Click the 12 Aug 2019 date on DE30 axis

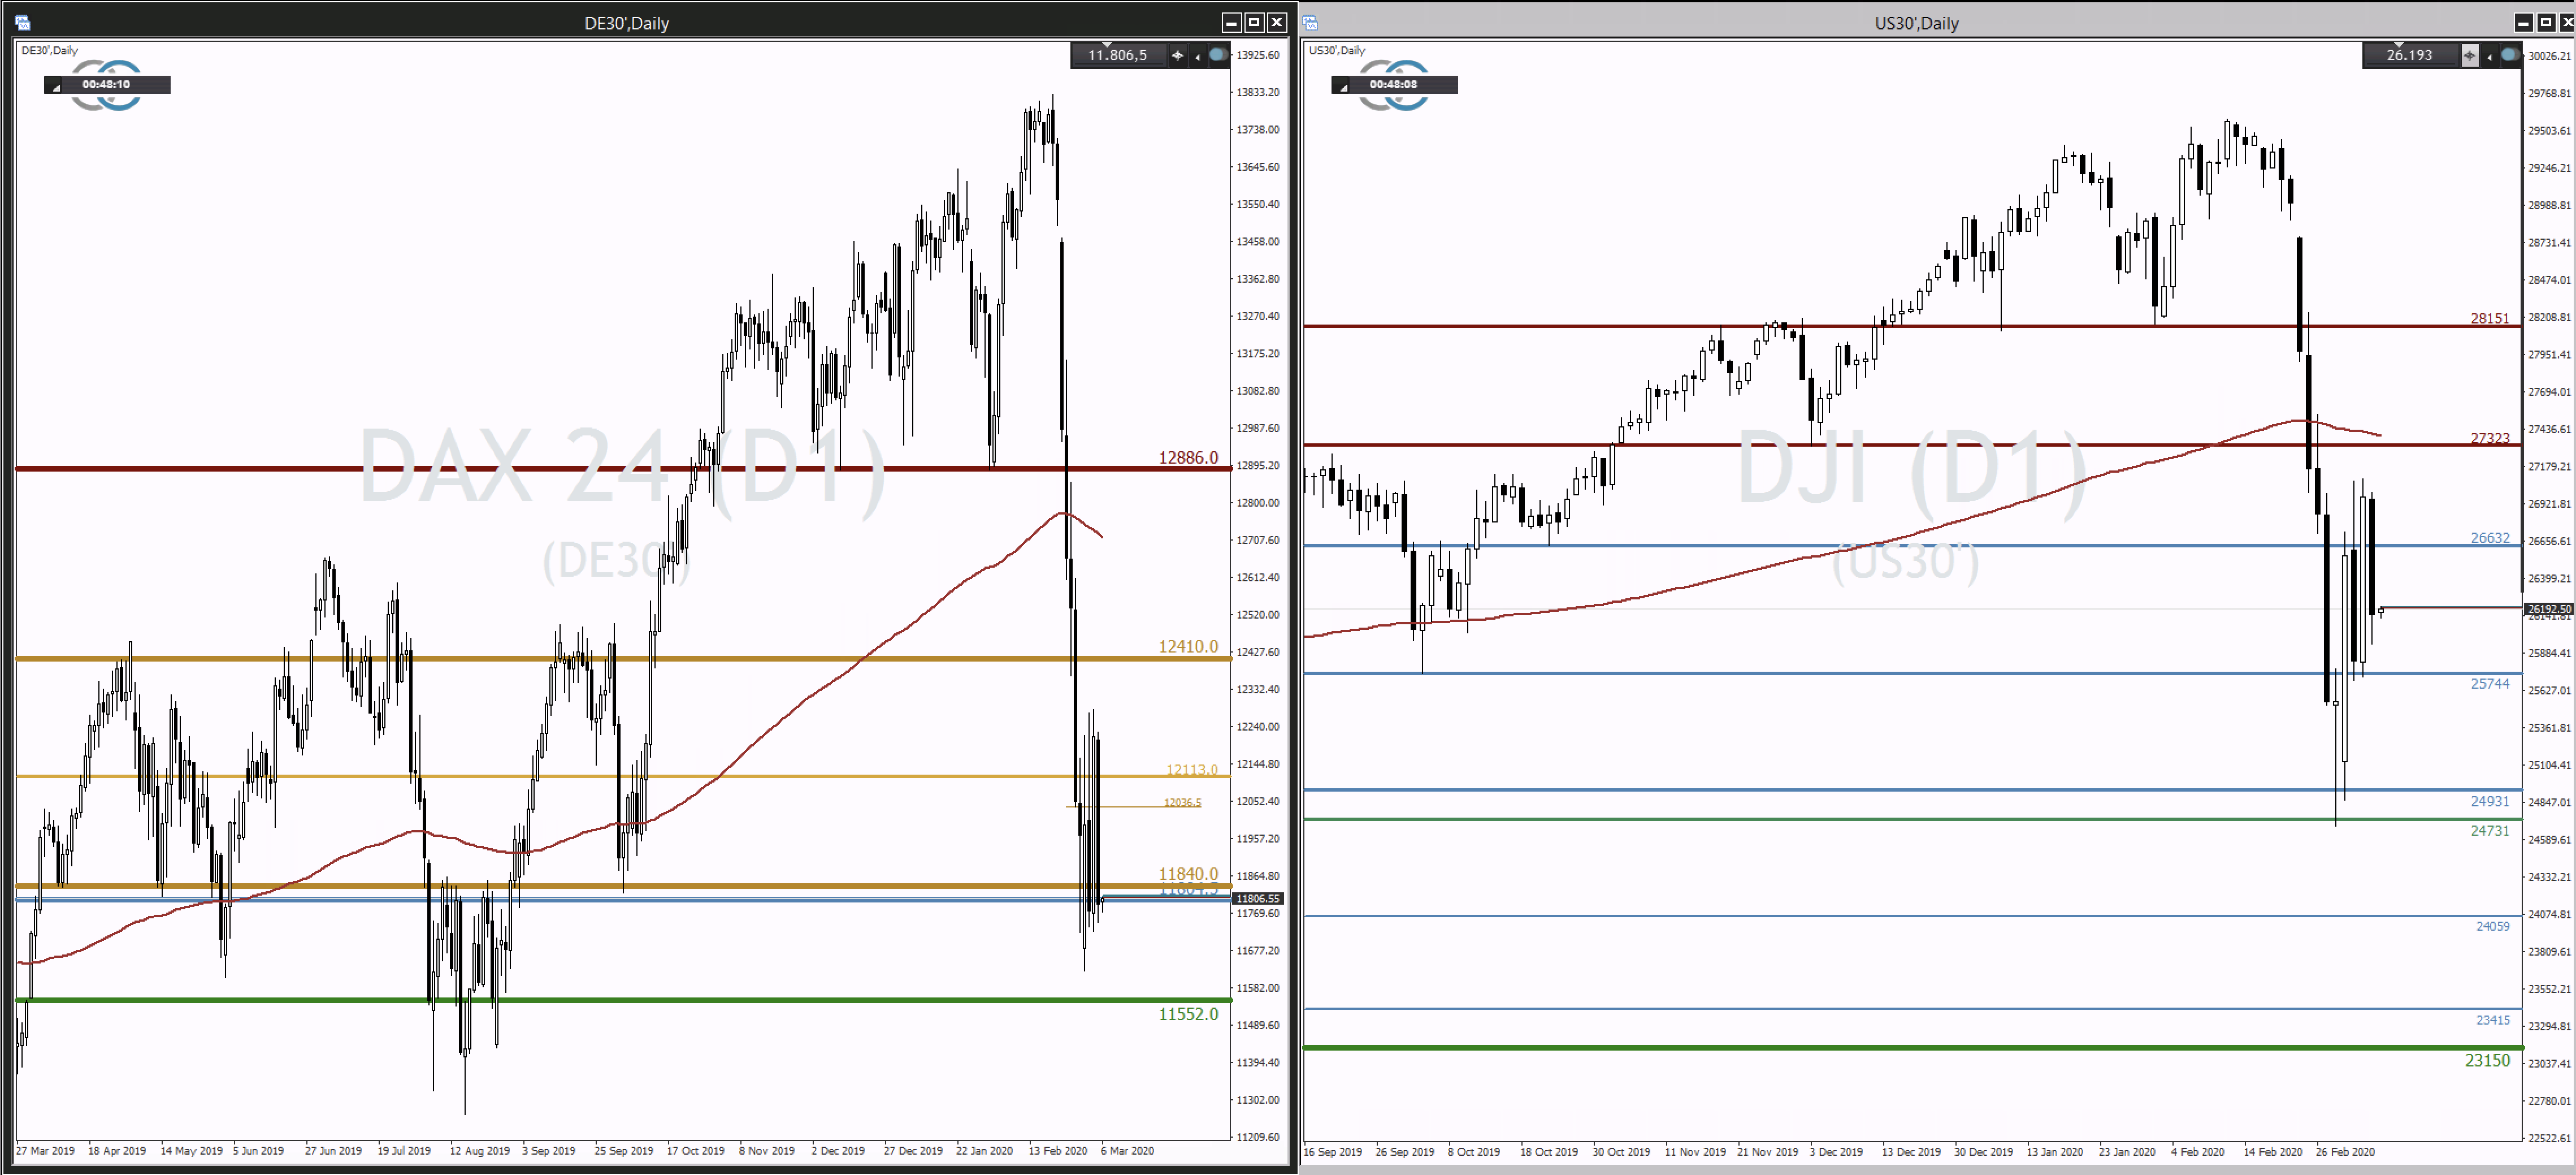click(x=480, y=1151)
